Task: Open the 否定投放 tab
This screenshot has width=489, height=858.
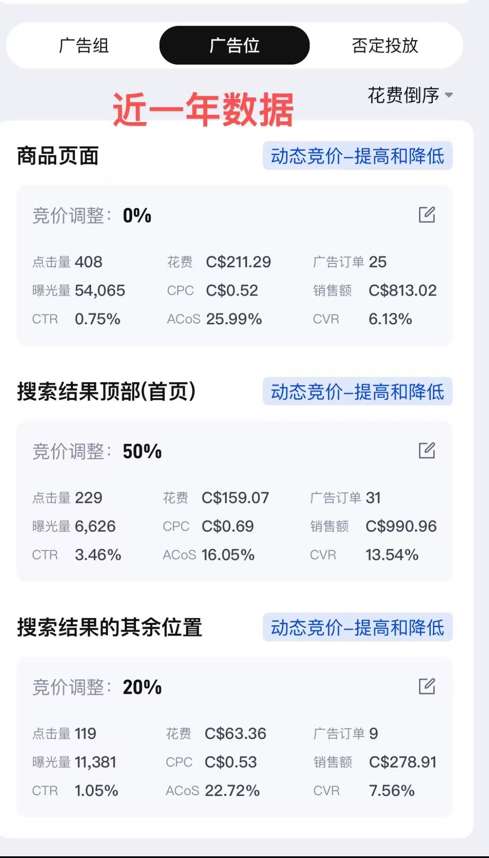Action: coord(385,46)
